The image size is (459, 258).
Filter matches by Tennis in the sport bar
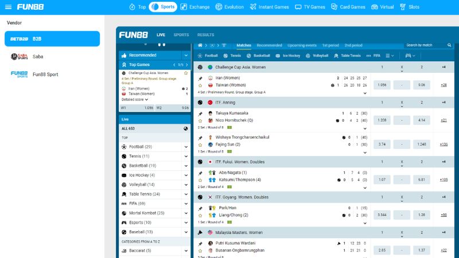pos(232,56)
